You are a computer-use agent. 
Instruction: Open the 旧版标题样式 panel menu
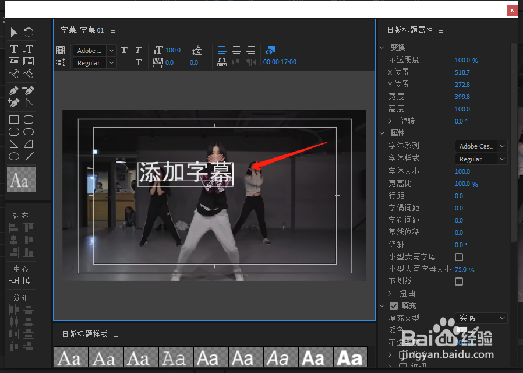[116, 334]
